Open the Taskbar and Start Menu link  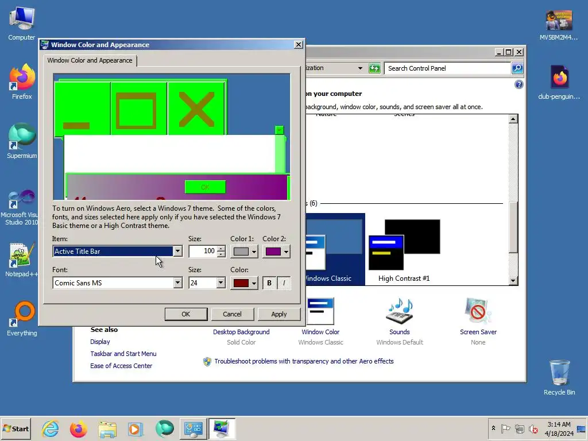point(123,354)
